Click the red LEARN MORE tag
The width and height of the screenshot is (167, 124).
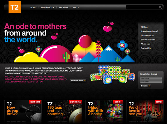click(35, 102)
